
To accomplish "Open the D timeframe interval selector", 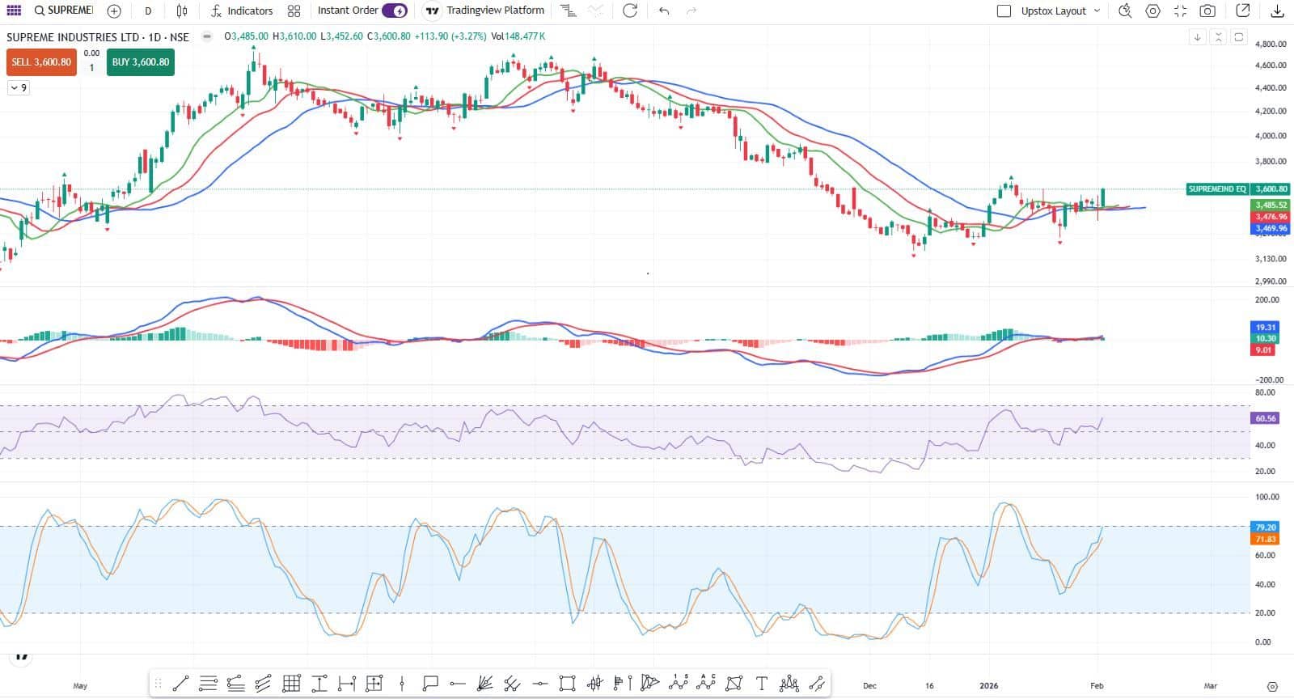I will (x=148, y=11).
